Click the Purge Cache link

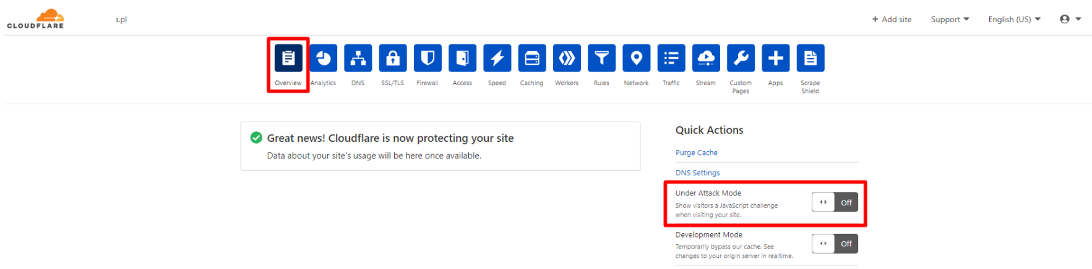(x=696, y=152)
